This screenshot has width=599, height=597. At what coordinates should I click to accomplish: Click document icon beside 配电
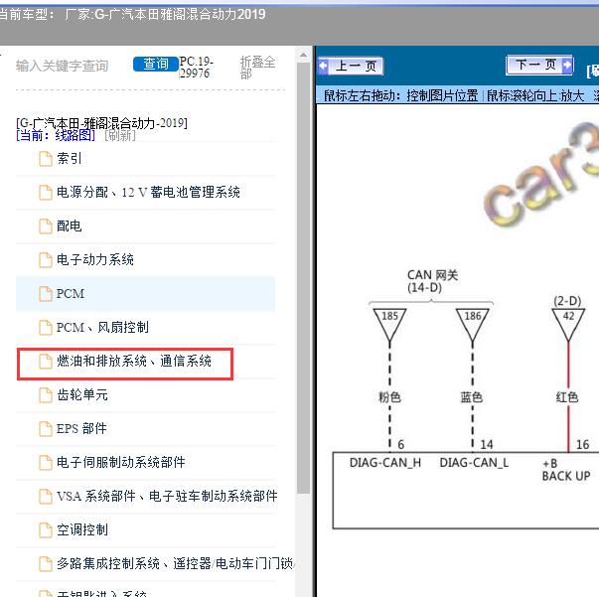(x=46, y=226)
